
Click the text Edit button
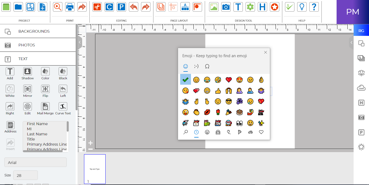click(x=28, y=109)
